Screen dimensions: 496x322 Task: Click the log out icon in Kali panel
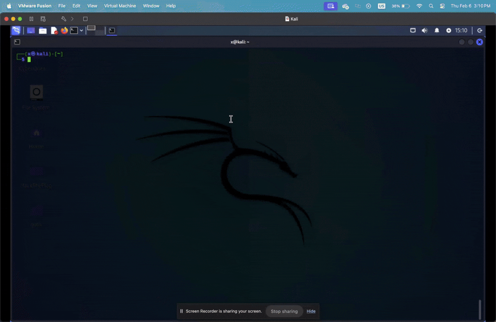click(480, 30)
